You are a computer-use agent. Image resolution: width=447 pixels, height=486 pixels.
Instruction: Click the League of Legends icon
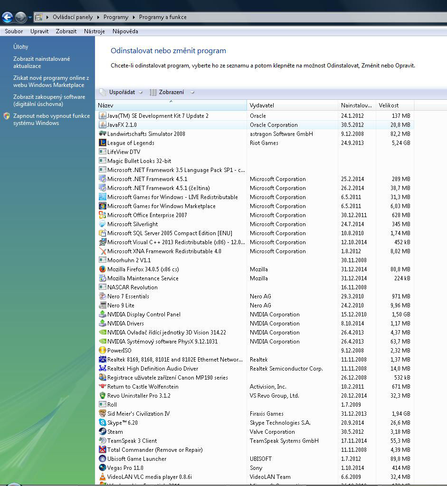point(103,143)
